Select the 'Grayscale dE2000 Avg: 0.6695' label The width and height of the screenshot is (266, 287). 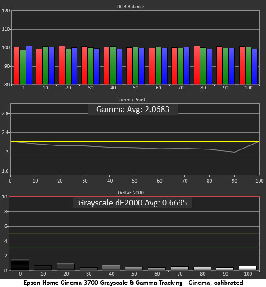tap(133, 203)
